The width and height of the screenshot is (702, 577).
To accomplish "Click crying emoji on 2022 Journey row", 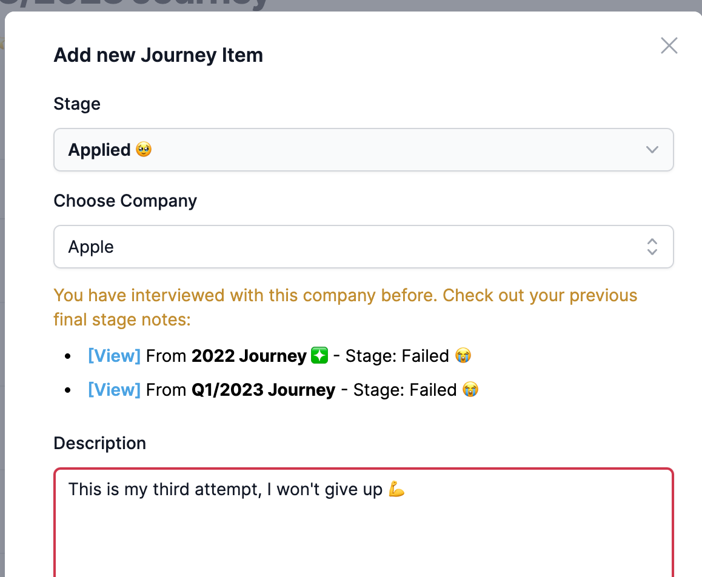I will [x=463, y=356].
